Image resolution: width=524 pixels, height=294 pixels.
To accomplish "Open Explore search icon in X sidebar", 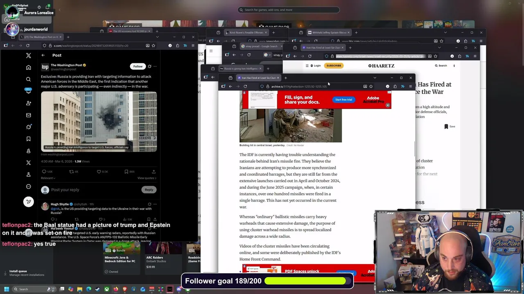I will (28, 79).
